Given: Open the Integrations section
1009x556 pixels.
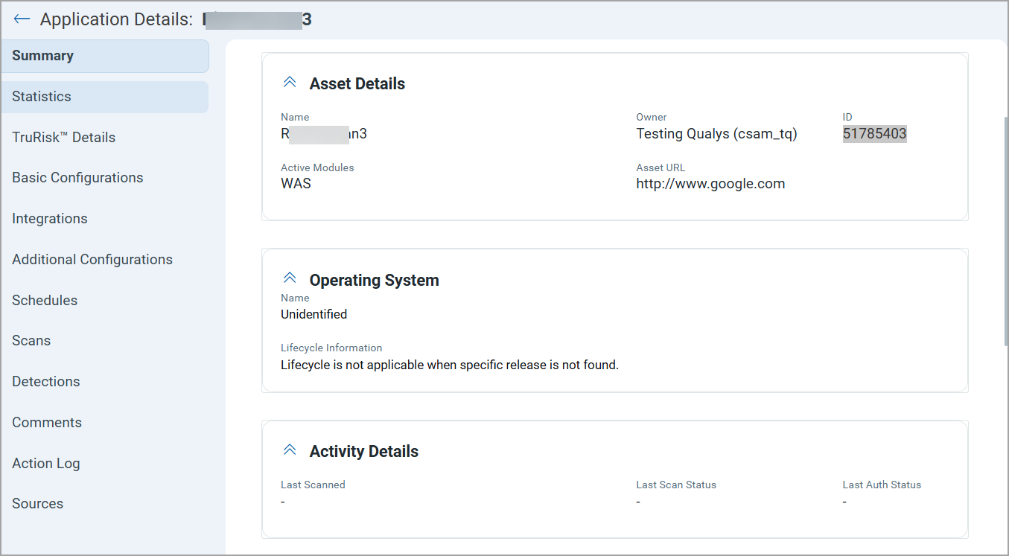Looking at the screenshot, I should click(50, 219).
